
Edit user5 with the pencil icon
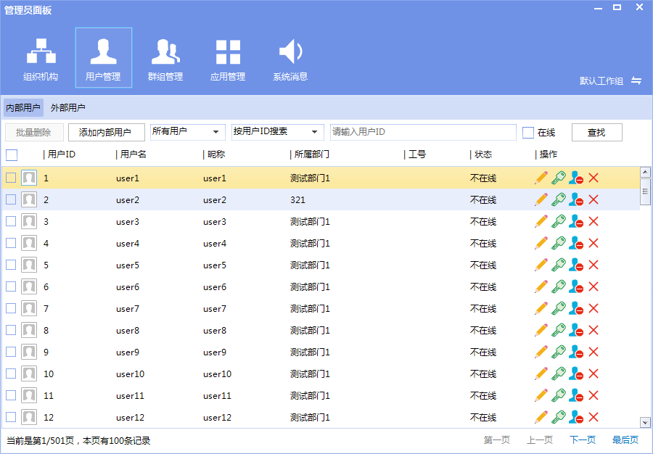541,265
